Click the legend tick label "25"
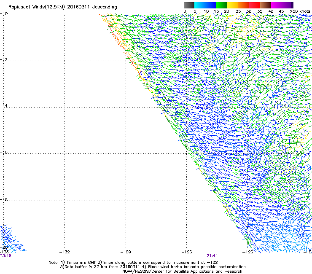The width and height of the screenshot is (312, 274). pos(238,11)
